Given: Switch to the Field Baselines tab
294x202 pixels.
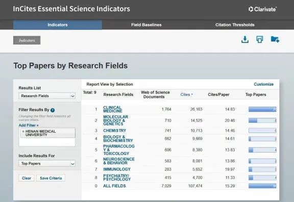Looking at the screenshot, I should [x=146, y=24].
